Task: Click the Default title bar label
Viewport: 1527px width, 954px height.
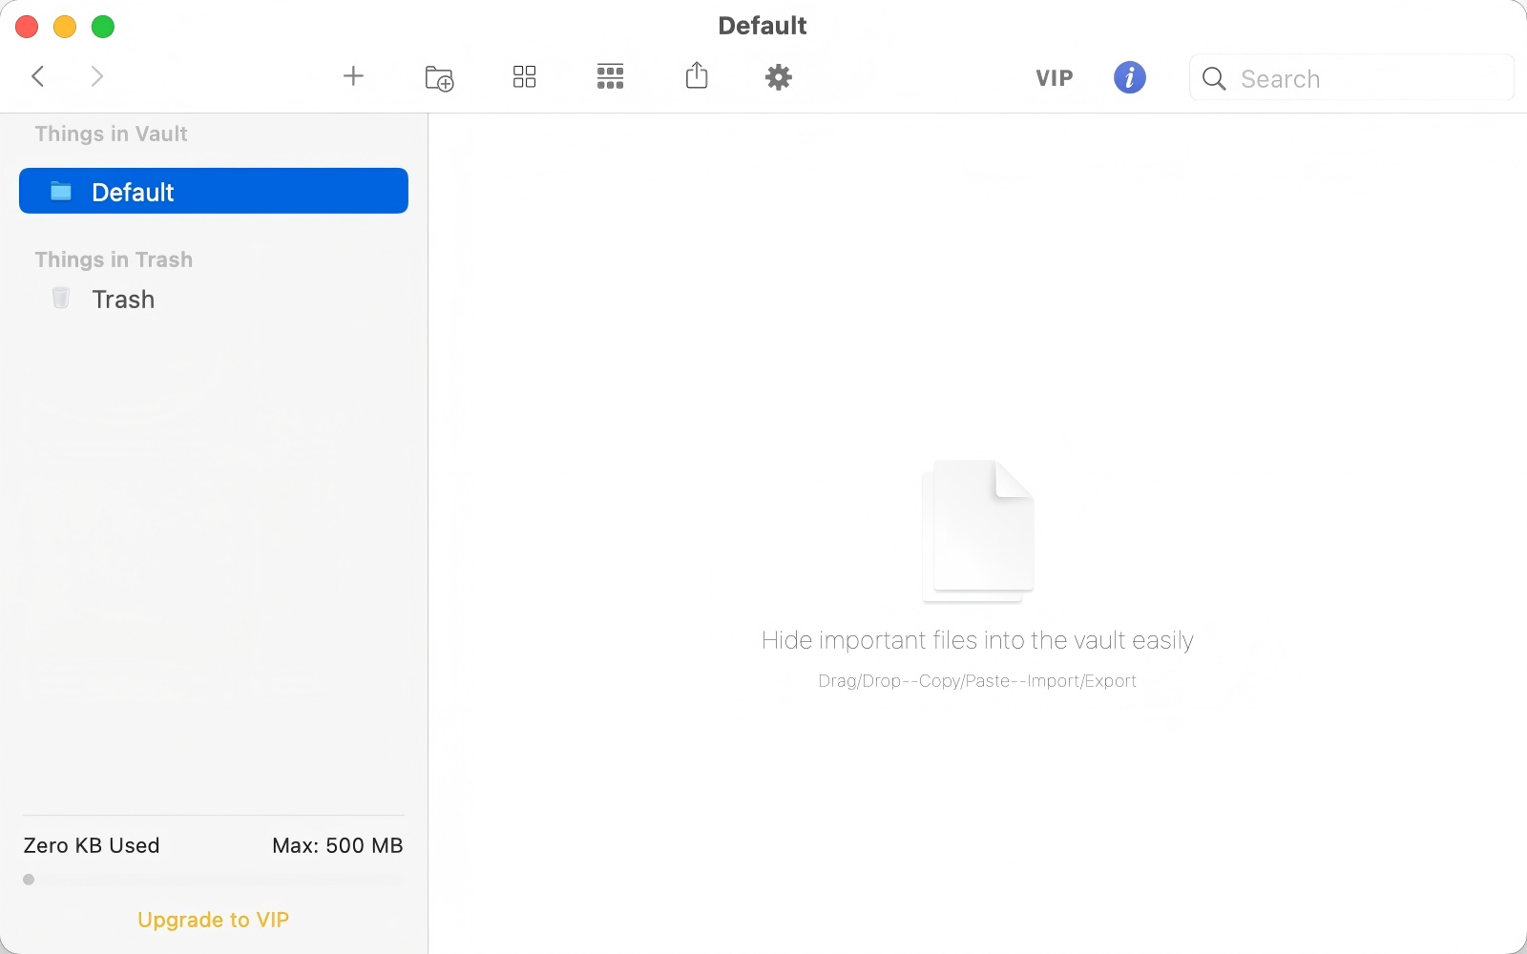Action: pos(763,25)
